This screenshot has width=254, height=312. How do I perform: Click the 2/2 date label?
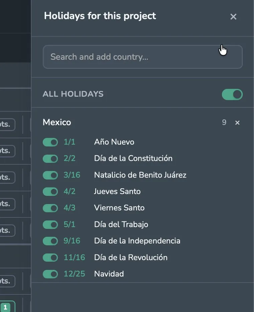[70, 159]
